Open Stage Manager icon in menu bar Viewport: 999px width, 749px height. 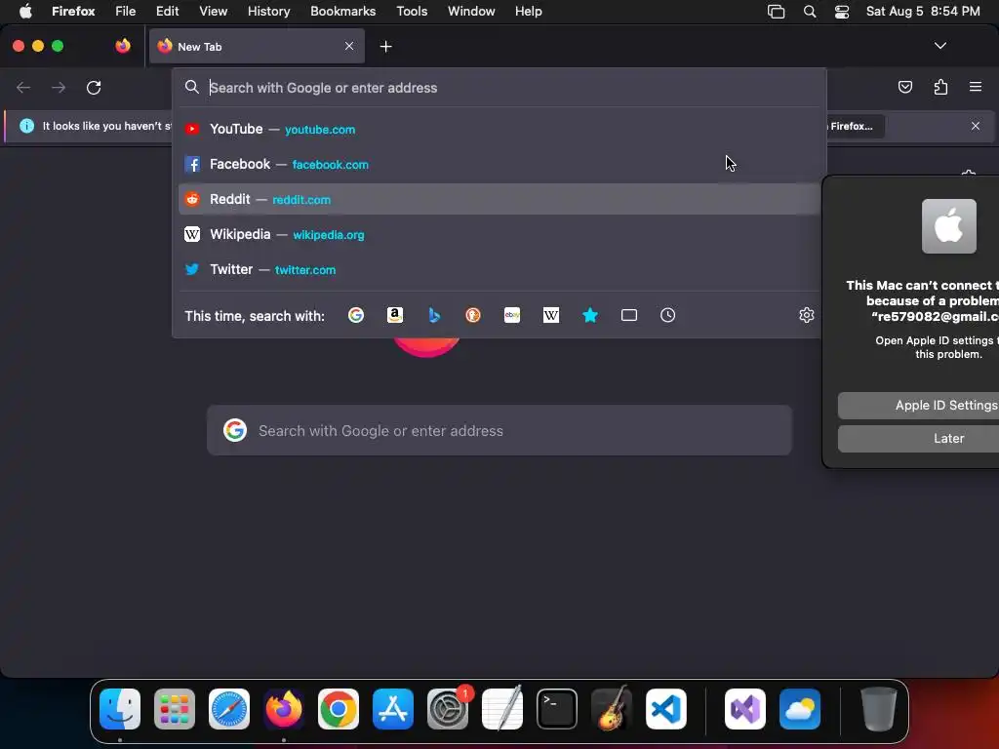click(776, 12)
